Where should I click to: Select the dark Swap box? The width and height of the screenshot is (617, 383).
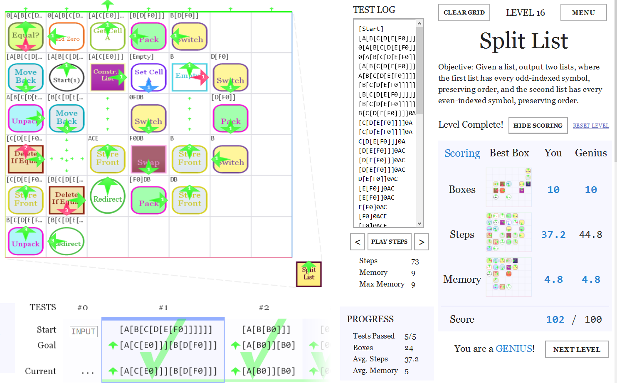(x=148, y=159)
